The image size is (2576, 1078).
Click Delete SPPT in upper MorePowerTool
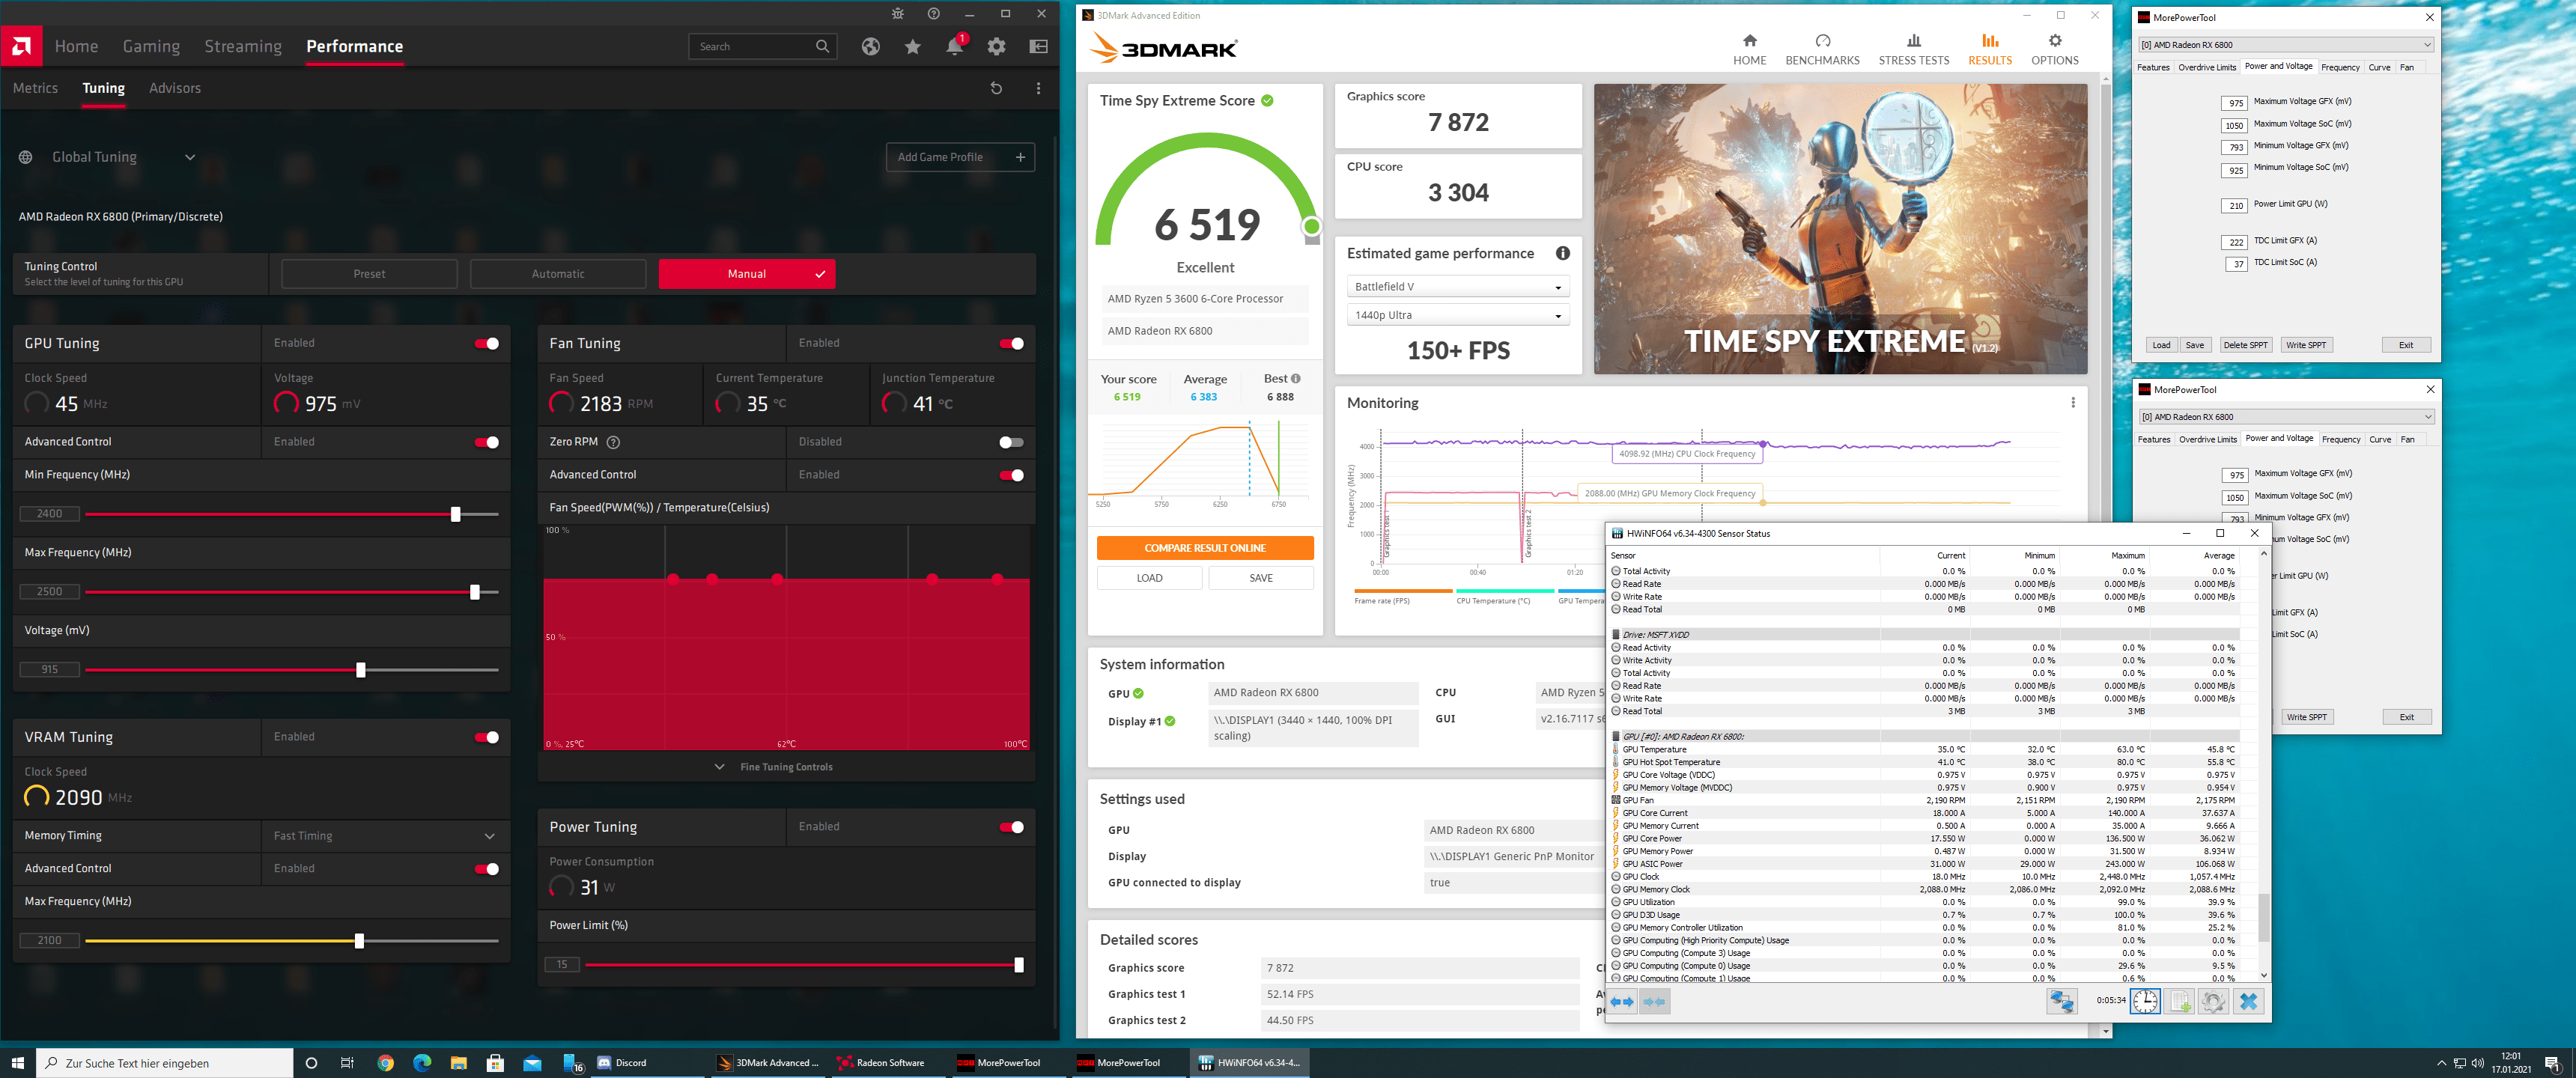pos(2245,345)
